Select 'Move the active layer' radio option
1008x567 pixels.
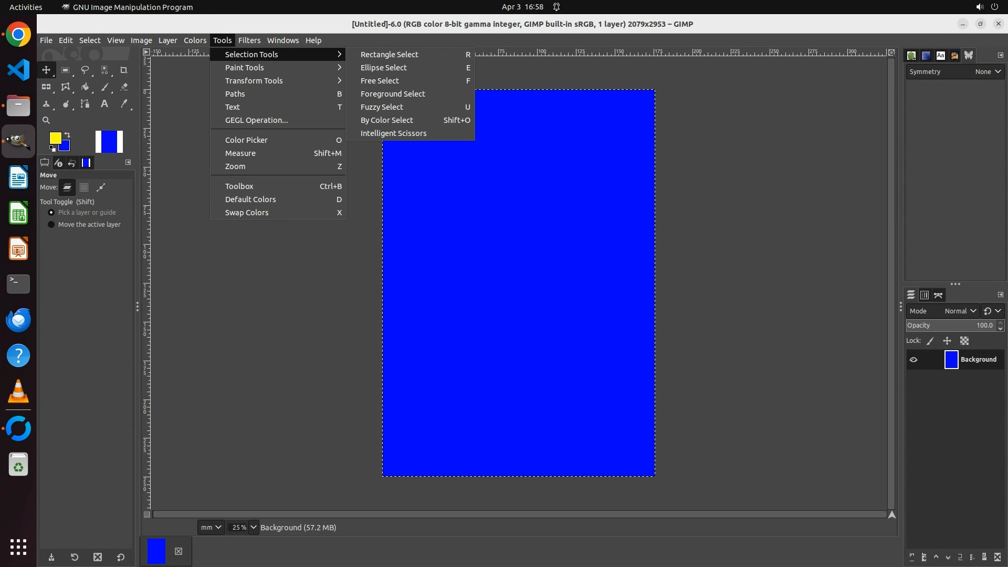coord(51,225)
